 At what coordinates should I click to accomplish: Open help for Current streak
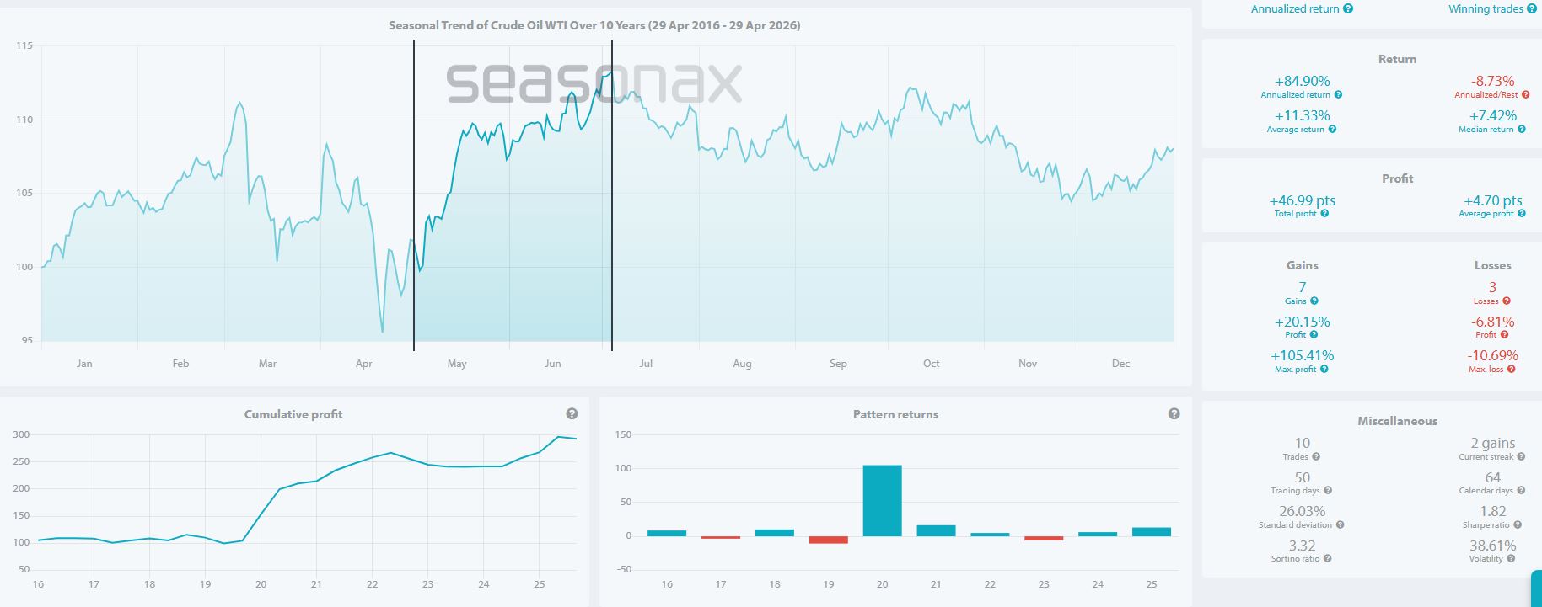[x=1521, y=457]
